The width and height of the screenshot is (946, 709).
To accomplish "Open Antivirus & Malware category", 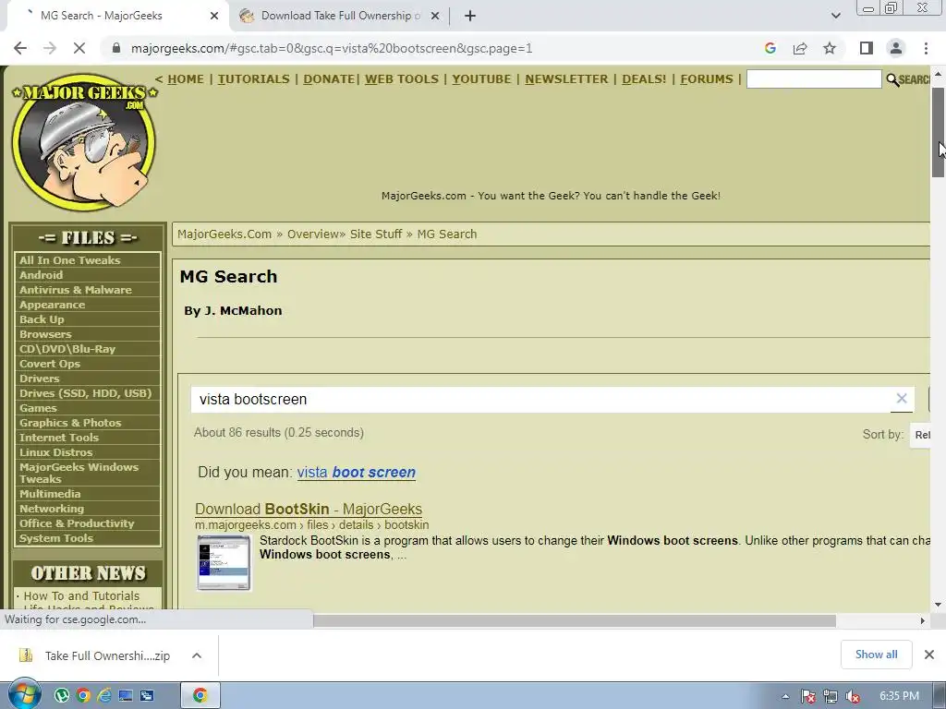I will [x=76, y=289].
